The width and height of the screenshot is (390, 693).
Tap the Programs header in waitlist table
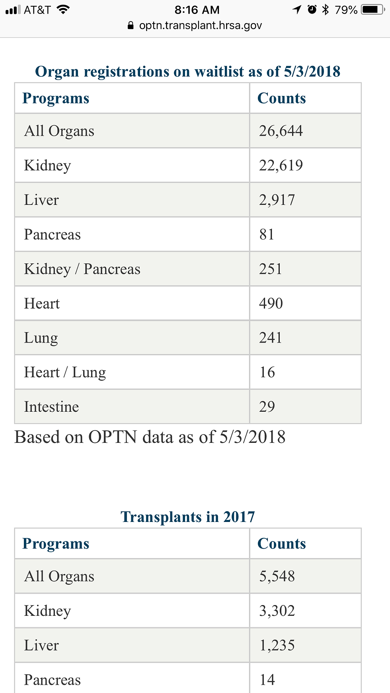click(56, 98)
